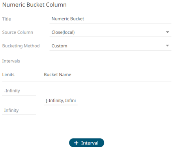Edit the bucket name field showing [-Infinity, Infini
Viewport: 172px width, 150px height.
pyautogui.click(x=61, y=101)
